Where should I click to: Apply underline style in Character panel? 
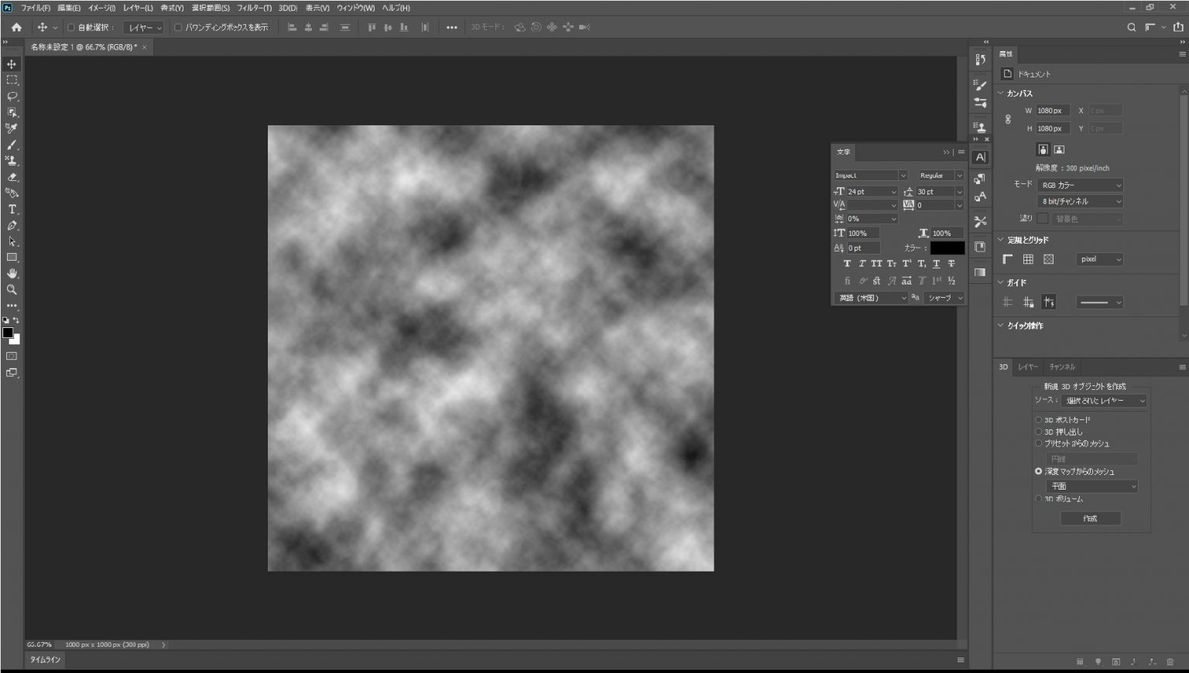click(936, 263)
